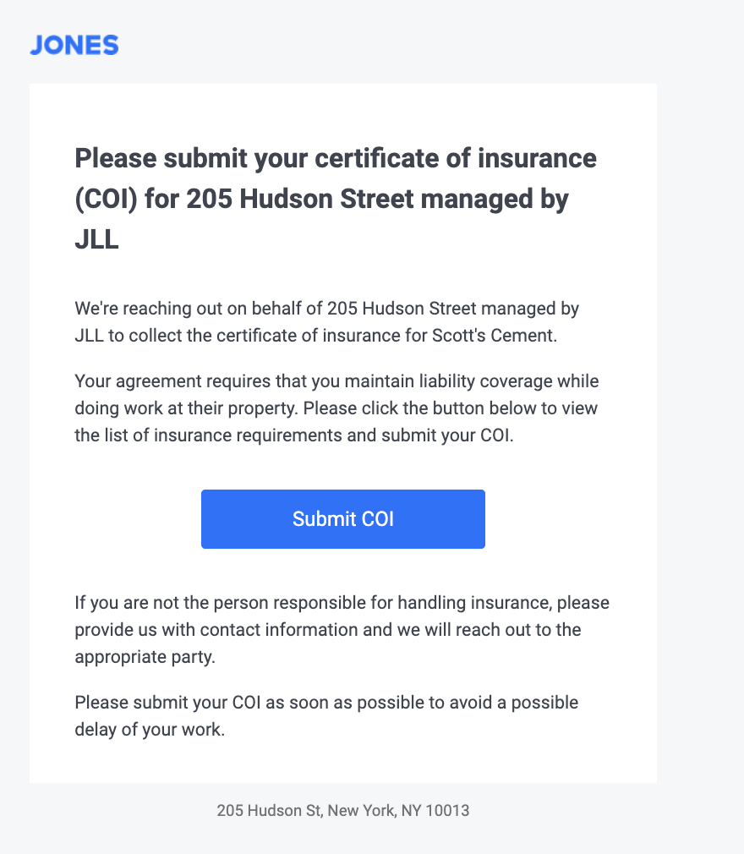Image resolution: width=744 pixels, height=854 pixels.
Task: Select the word JLL in the heading
Action: 96,239
